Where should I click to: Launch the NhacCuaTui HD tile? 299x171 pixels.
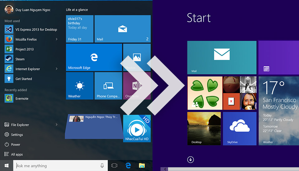pyautogui.click(x=137, y=128)
